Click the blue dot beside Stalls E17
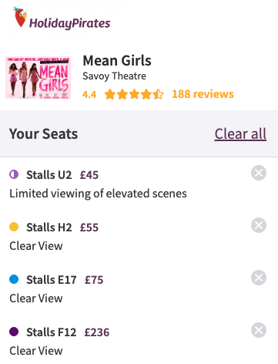The width and height of the screenshot is (278, 364). [14, 279]
